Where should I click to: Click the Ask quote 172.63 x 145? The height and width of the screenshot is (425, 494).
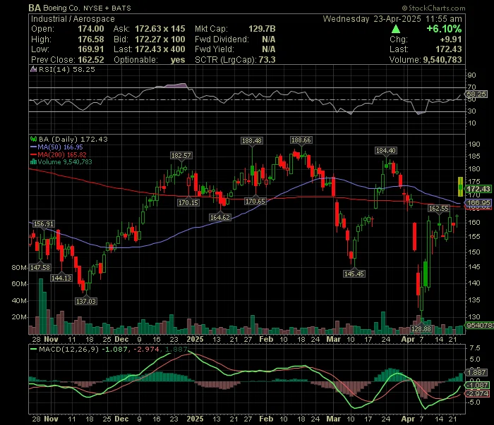160,29
